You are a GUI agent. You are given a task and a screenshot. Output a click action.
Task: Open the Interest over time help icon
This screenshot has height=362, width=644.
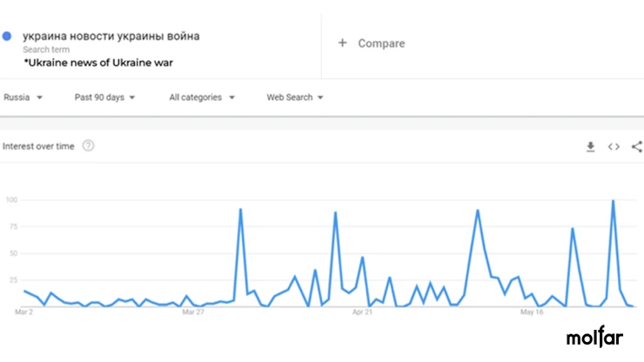tap(88, 146)
